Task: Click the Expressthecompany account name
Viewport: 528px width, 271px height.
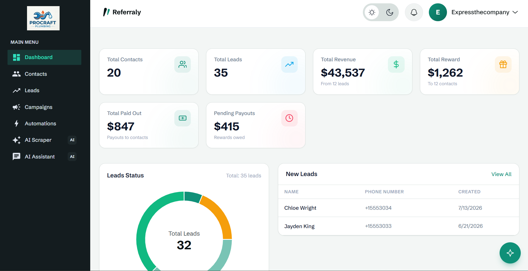Action: pyautogui.click(x=480, y=12)
